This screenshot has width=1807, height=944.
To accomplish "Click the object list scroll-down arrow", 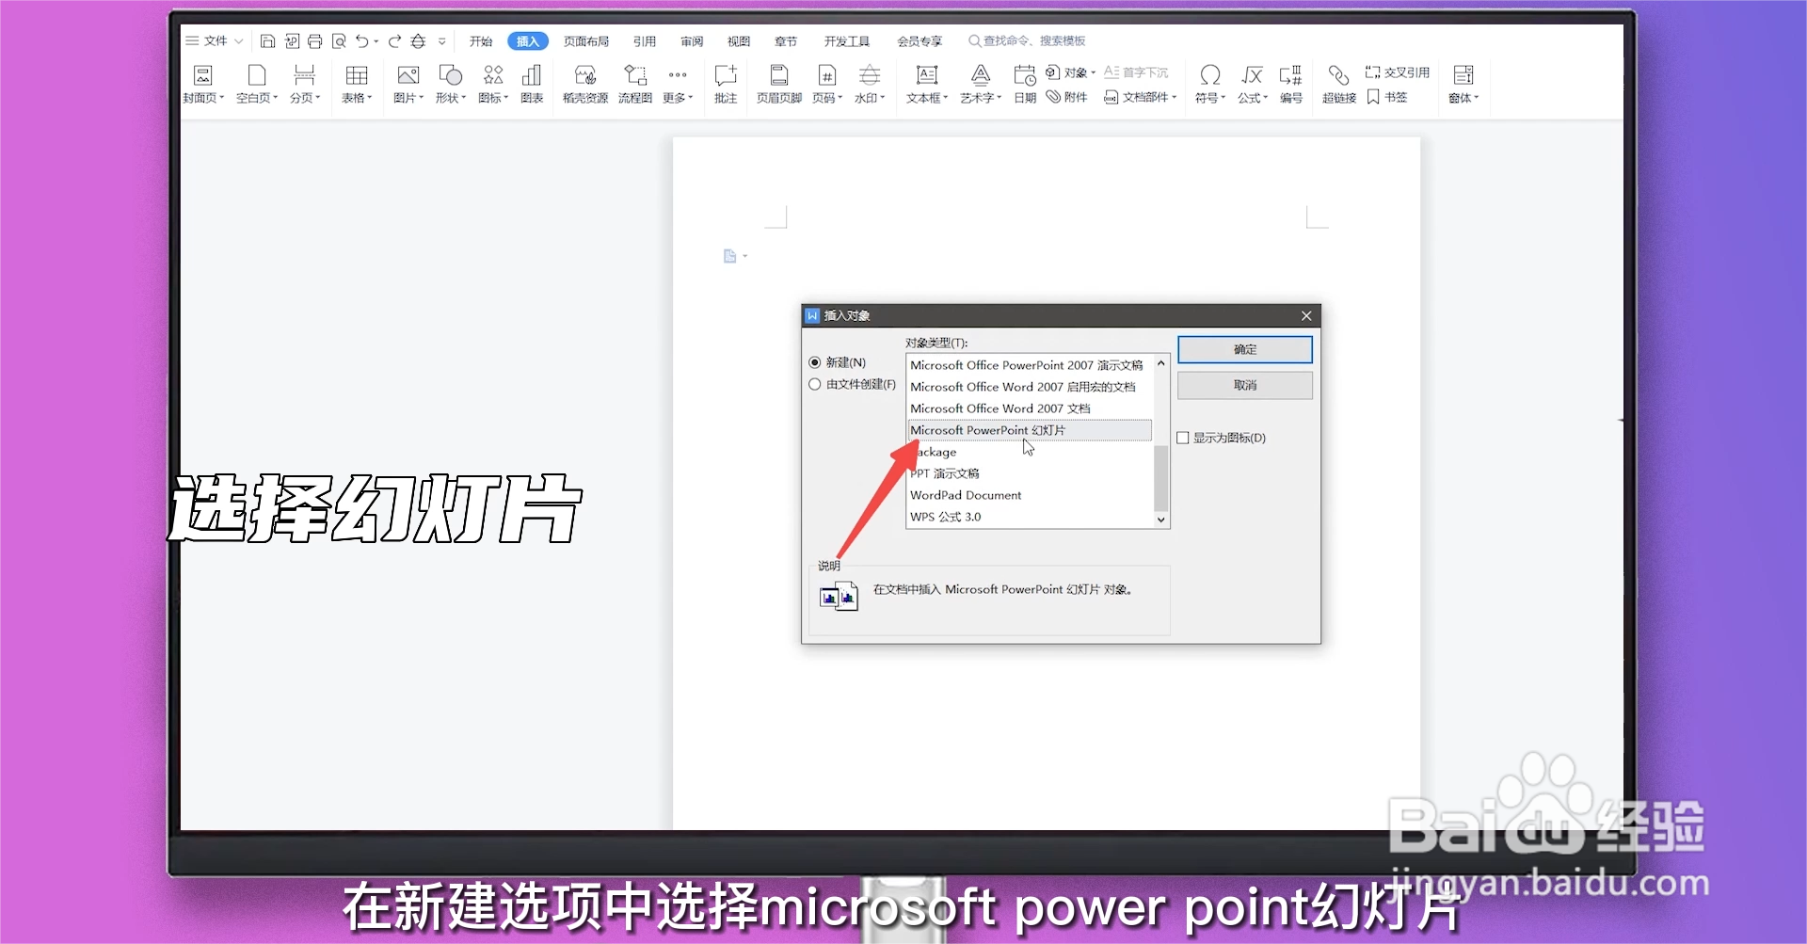I will [x=1161, y=520].
